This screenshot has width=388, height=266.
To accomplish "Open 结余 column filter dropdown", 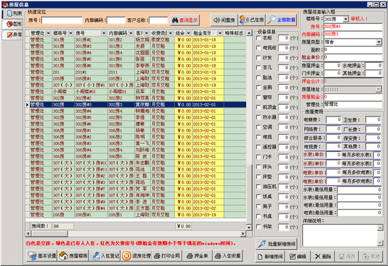I will point(189,33).
